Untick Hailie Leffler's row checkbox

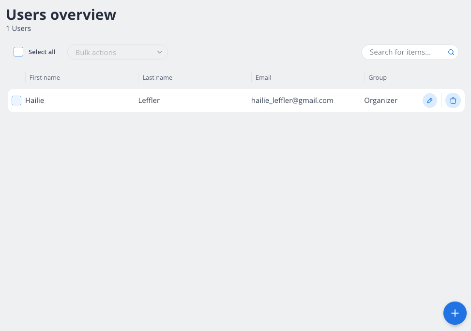(16, 101)
